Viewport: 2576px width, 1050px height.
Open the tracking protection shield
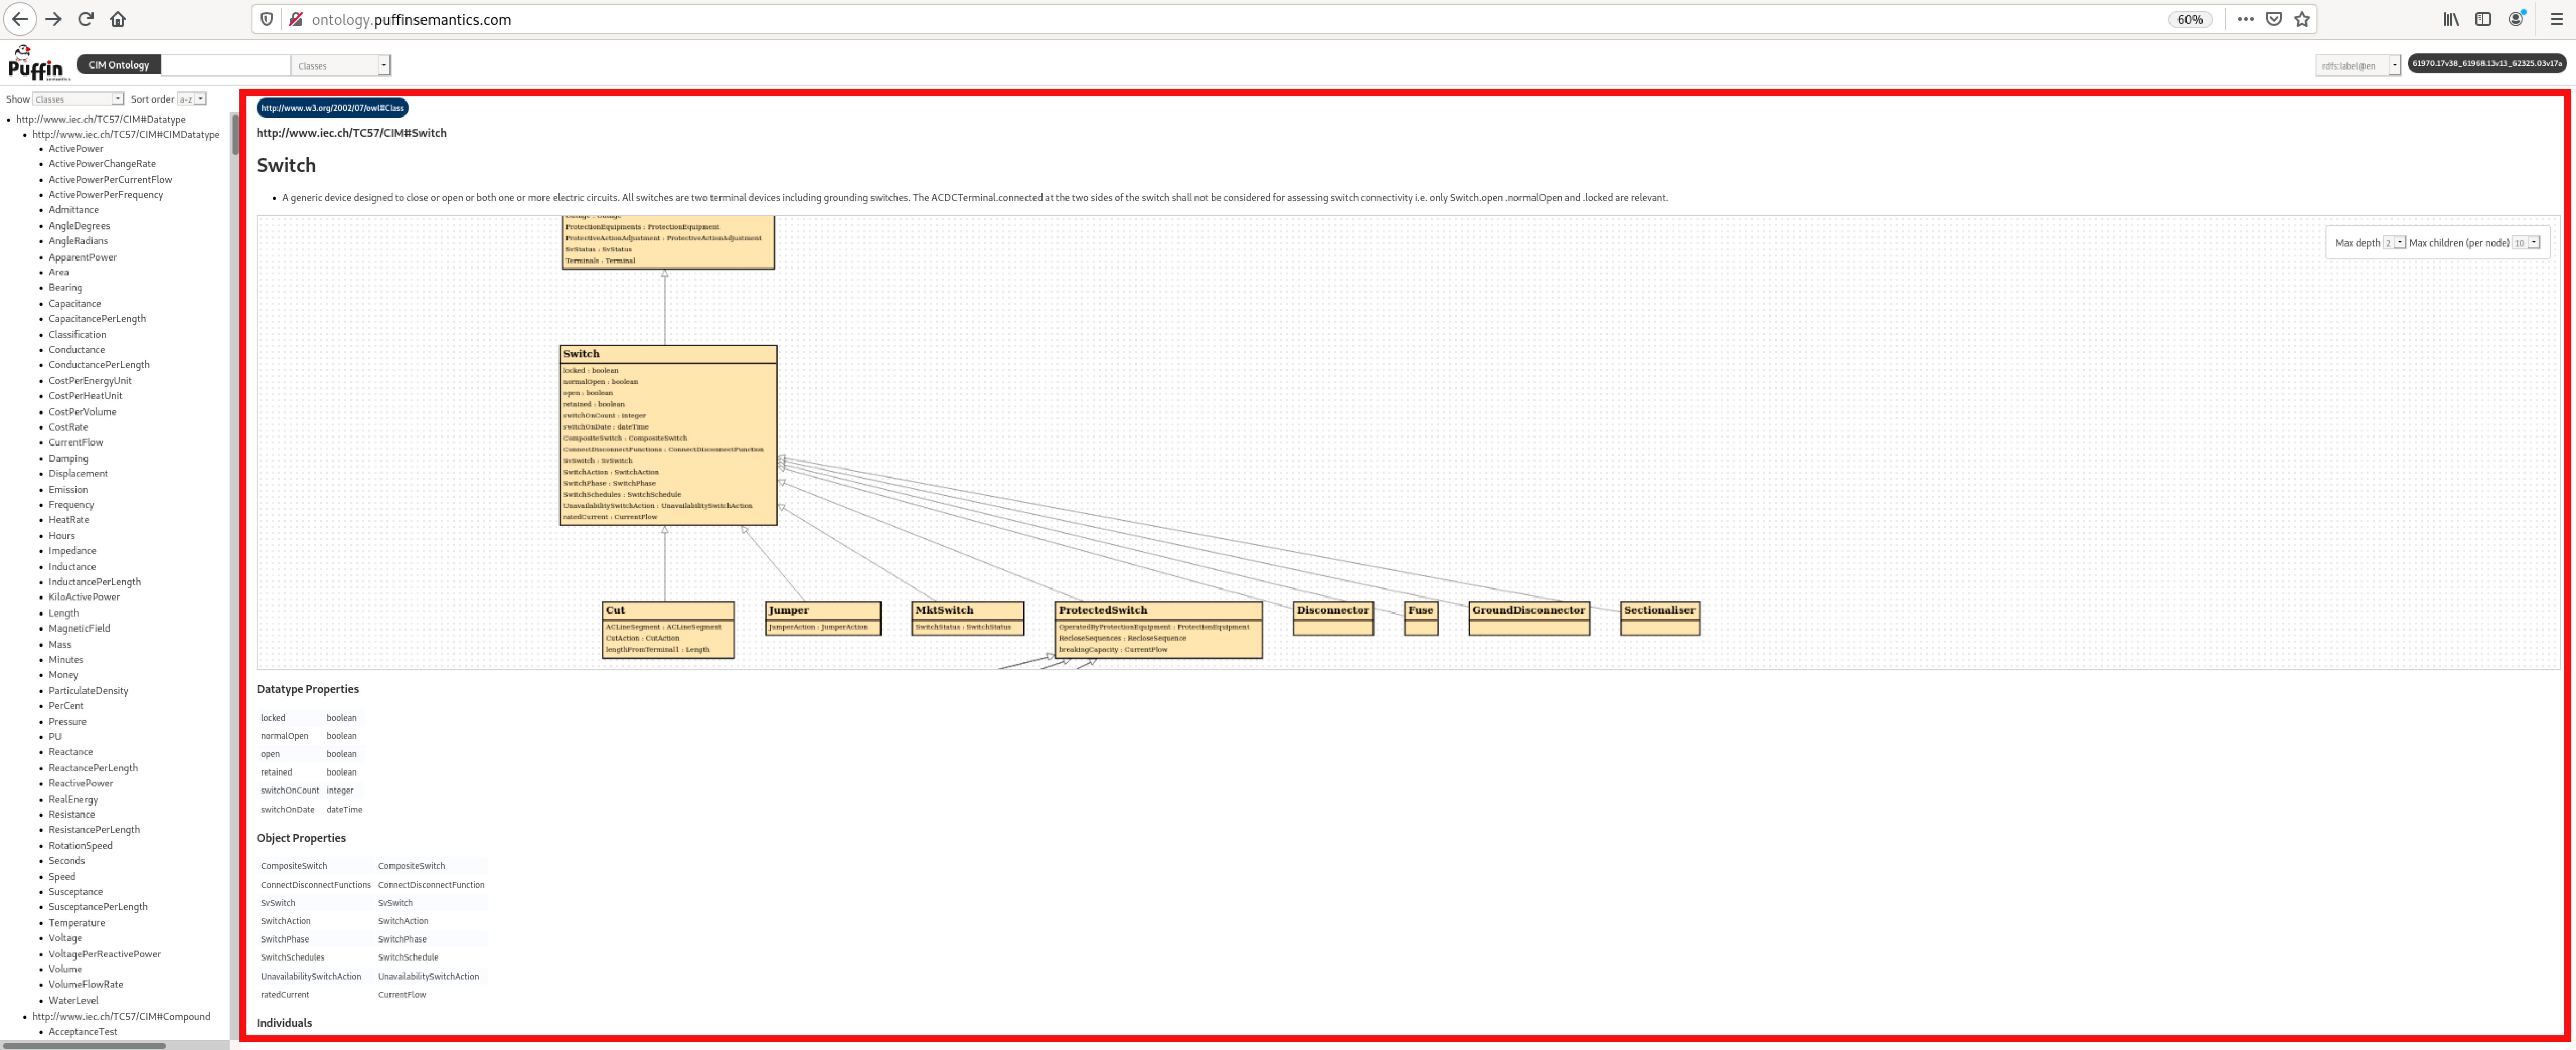click(x=266, y=19)
